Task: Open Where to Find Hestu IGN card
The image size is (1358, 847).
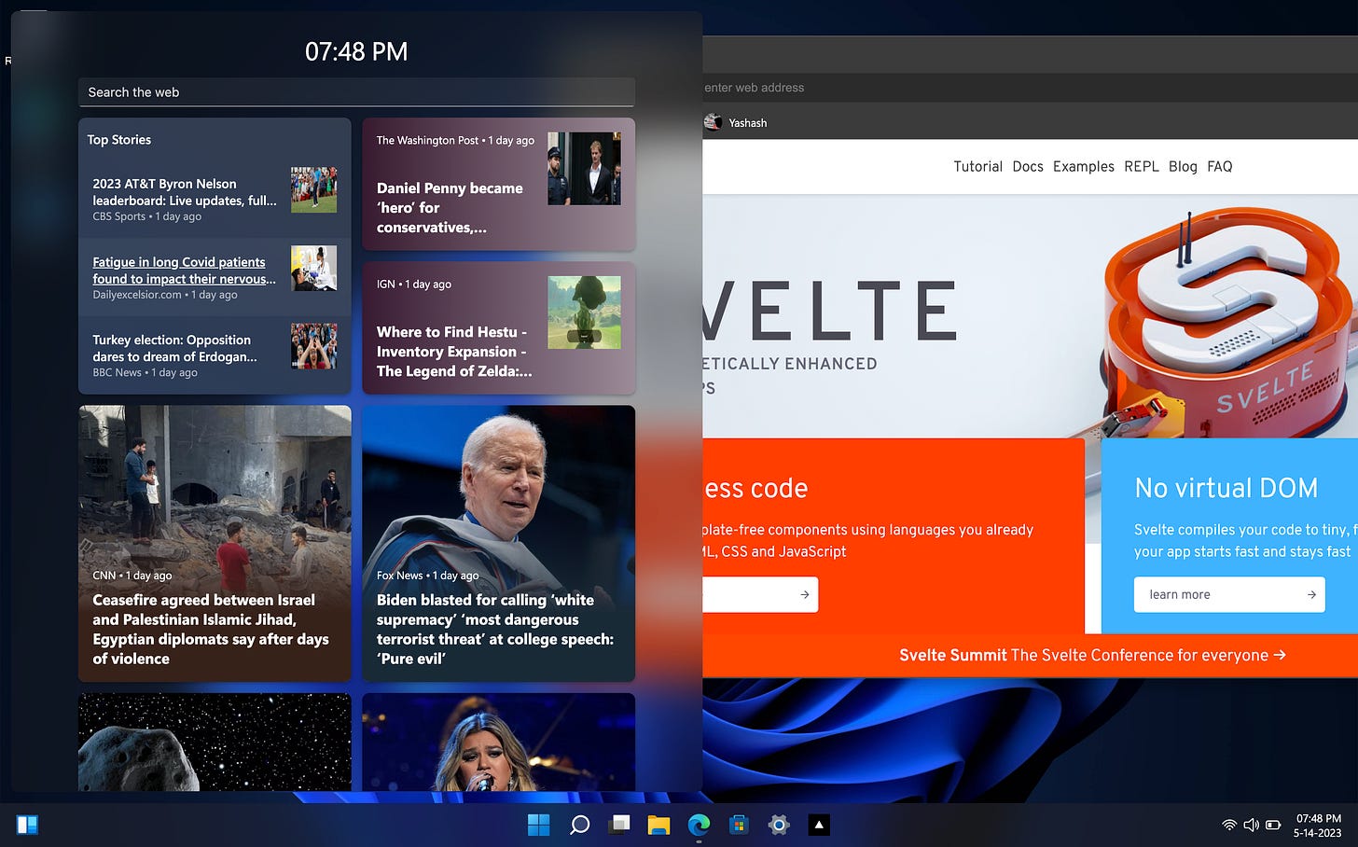Action: (498, 327)
